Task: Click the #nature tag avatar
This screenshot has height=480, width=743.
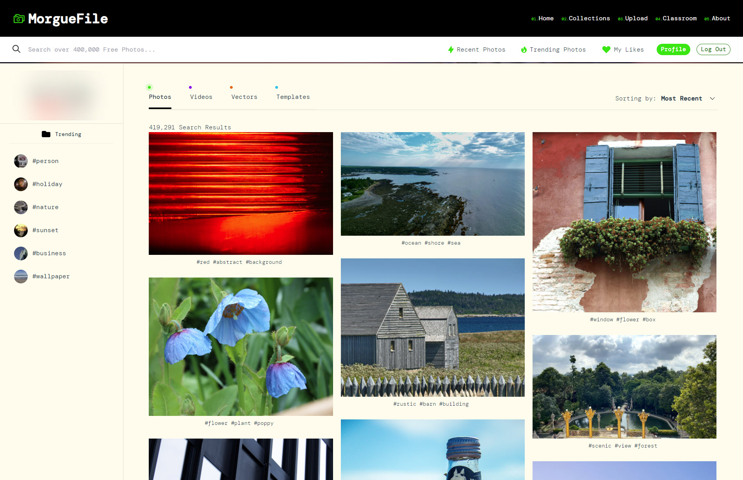Action: (x=21, y=207)
